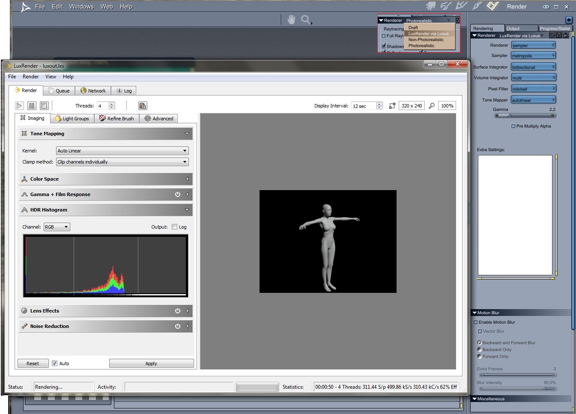
Task: Pause the LuxRender rendering
Action: (x=32, y=106)
